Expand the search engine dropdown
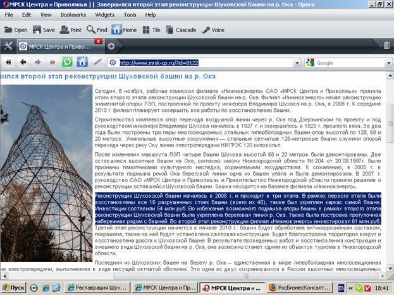The height and width of the screenshot is (295, 394). (x=389, y=63)
